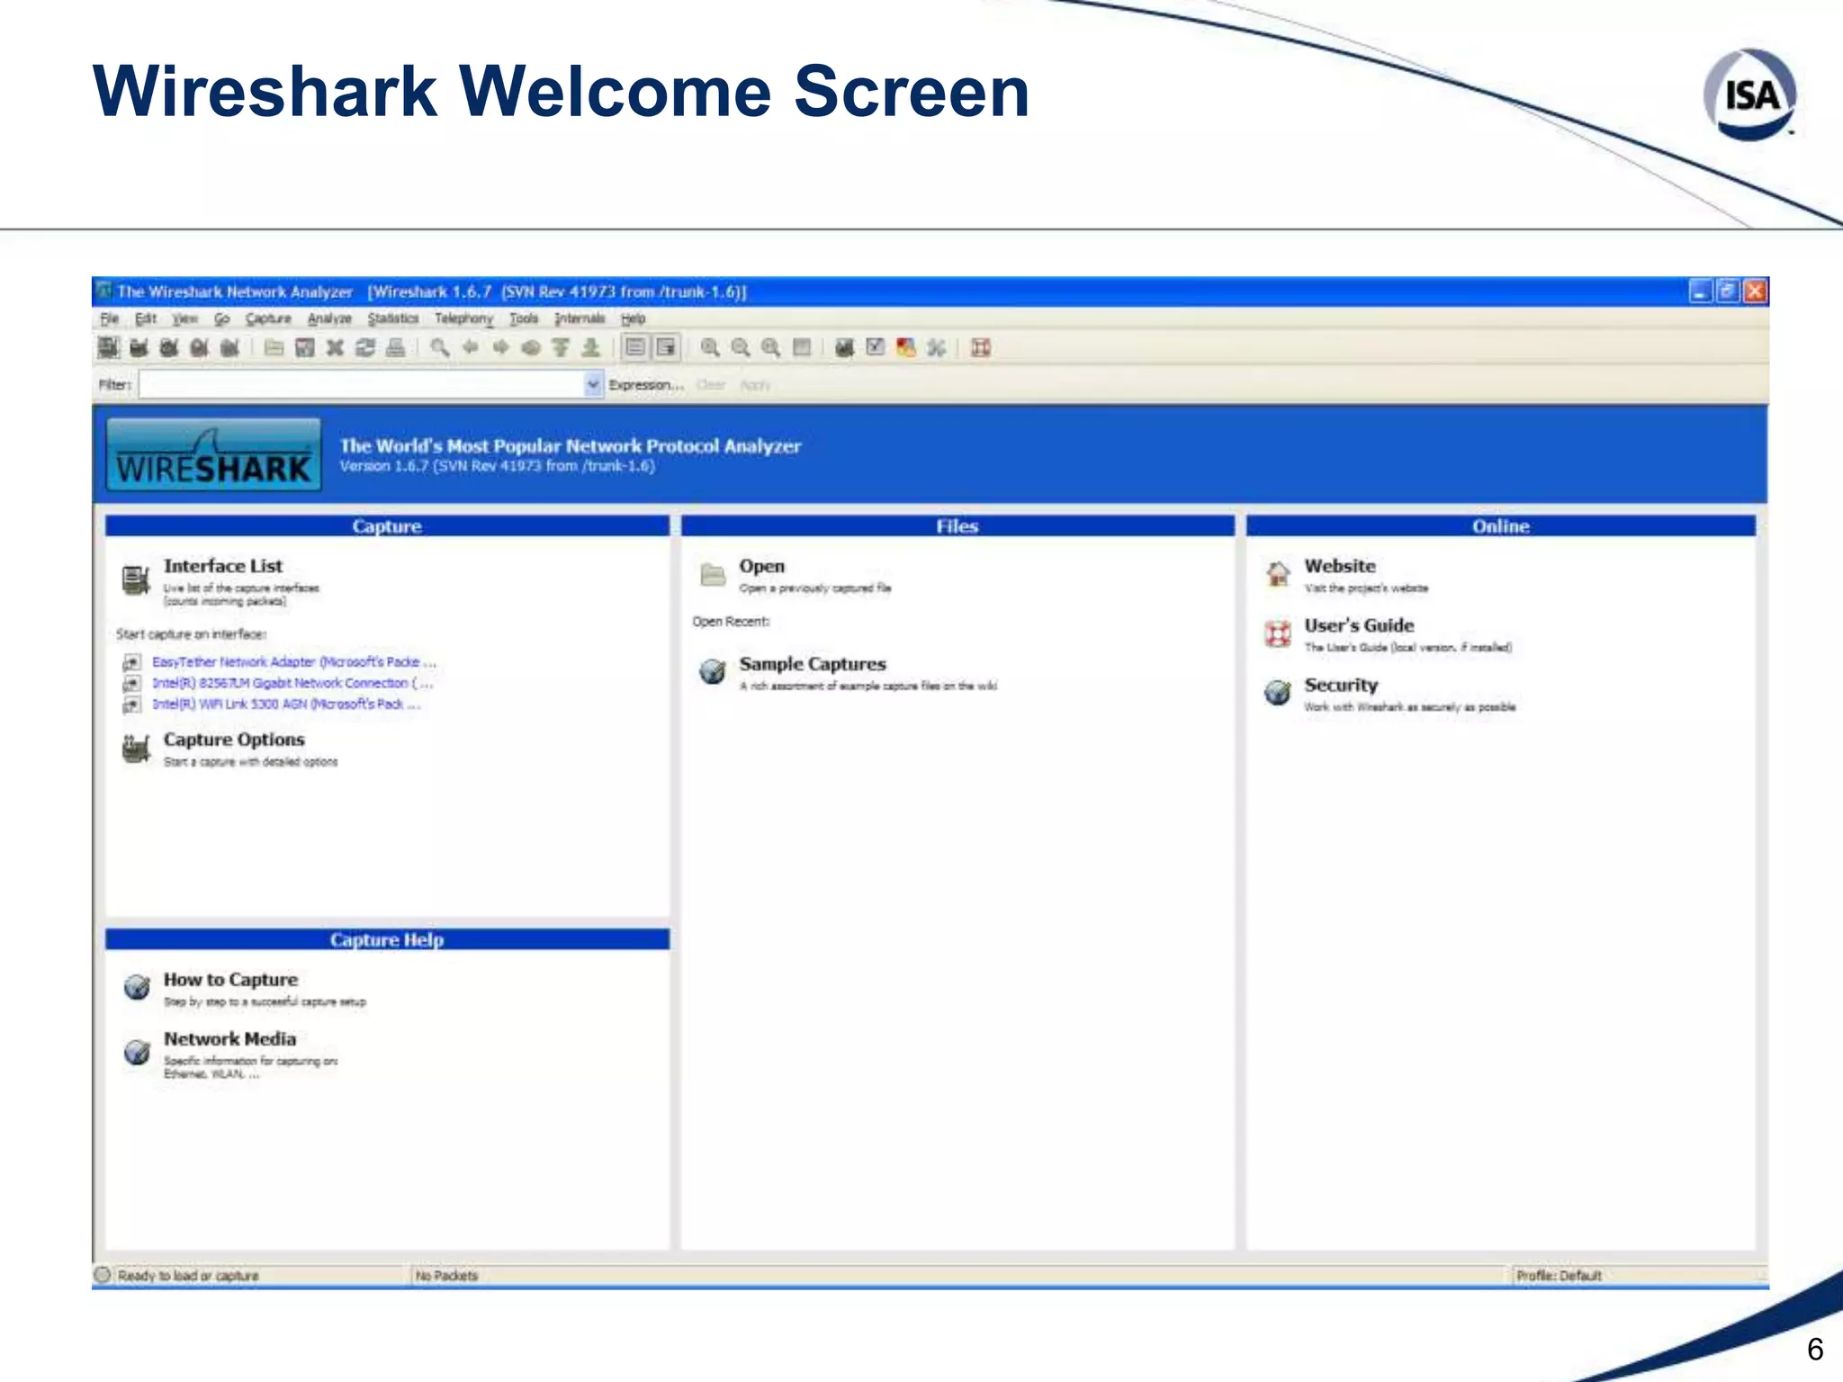Open the Coloring Rules toolbar icon

pyautogui.click(x=905, y=347)
